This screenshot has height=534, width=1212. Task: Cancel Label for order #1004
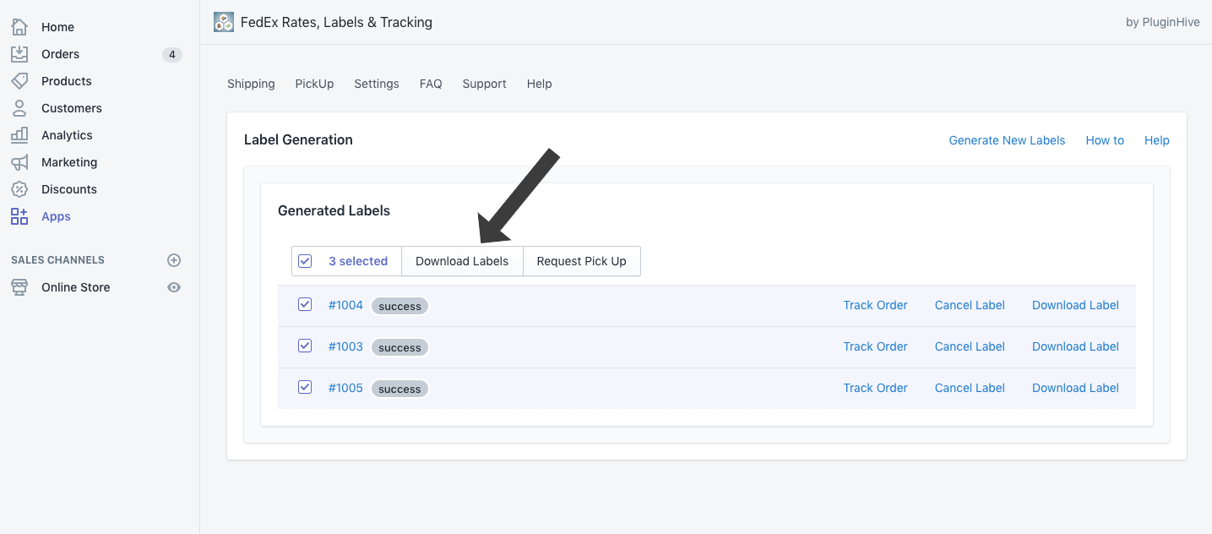[x=970, y=305]
